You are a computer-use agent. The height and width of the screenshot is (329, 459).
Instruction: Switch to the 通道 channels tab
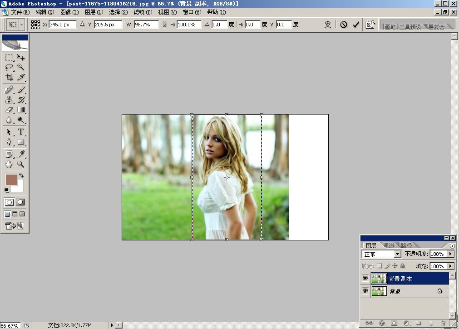(x=388, y=245)
